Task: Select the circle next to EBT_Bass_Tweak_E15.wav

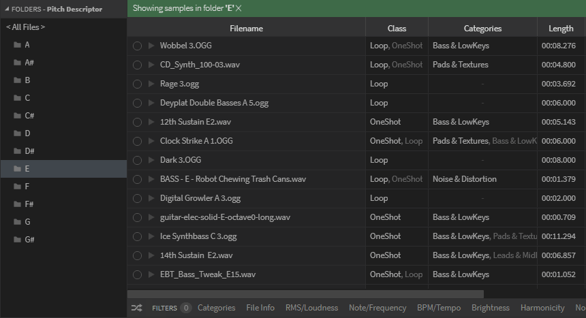Action: (x=137, y=274)
